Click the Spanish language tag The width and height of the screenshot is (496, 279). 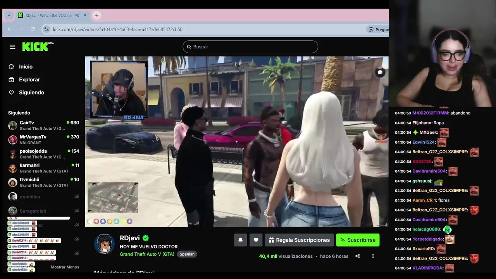(x=187, y=254)
